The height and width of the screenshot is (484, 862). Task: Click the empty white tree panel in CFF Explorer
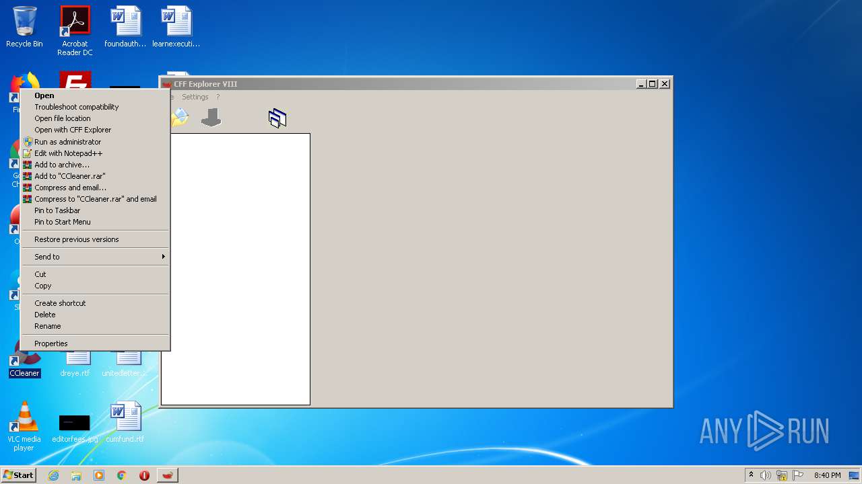pos(240,269)
